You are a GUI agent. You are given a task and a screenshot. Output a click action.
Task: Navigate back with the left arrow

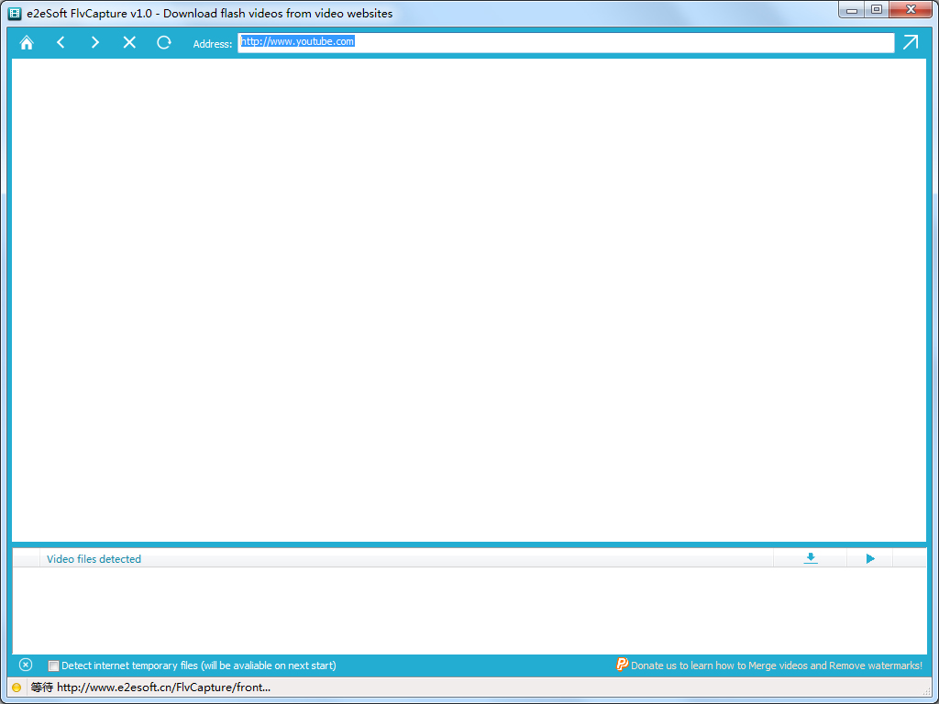point(61,43)
